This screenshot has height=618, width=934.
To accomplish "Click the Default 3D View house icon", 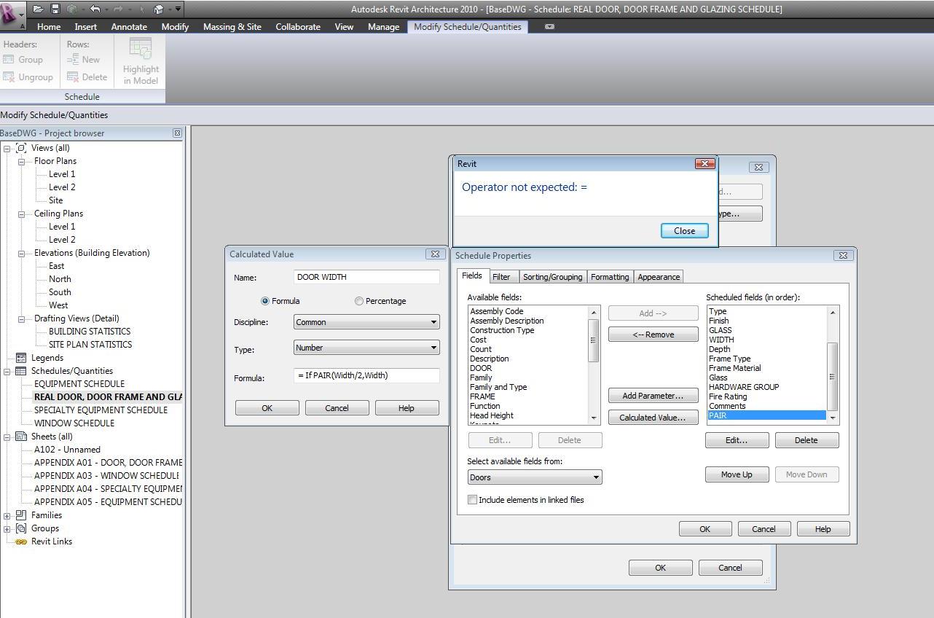I will [159, 9].
